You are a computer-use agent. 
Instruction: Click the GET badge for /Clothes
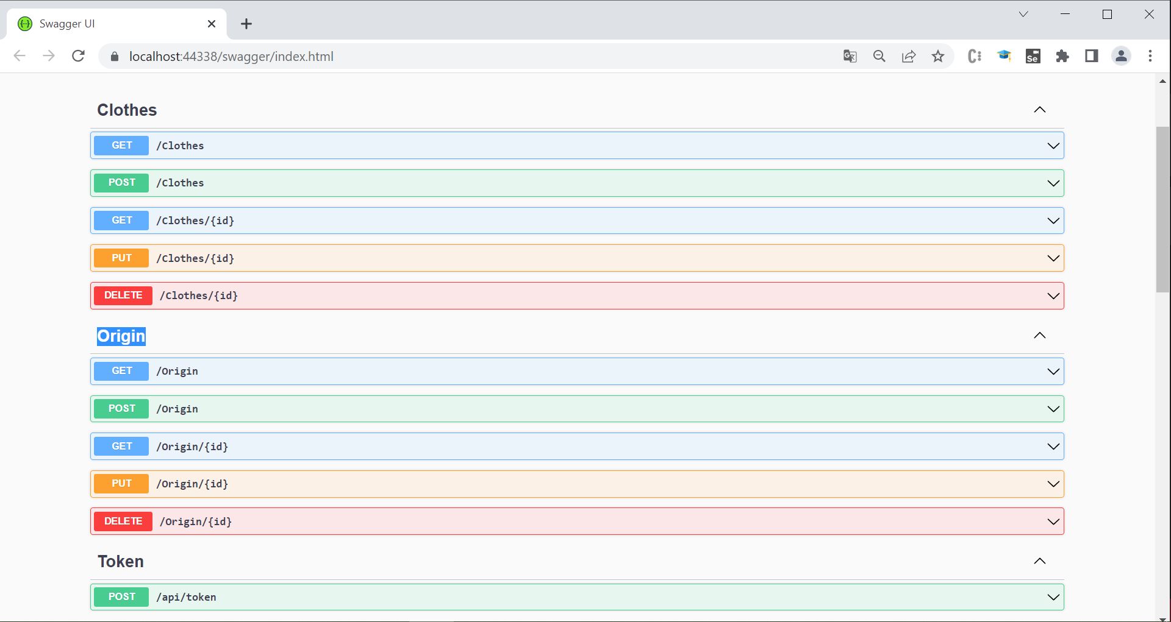point(121,146)
